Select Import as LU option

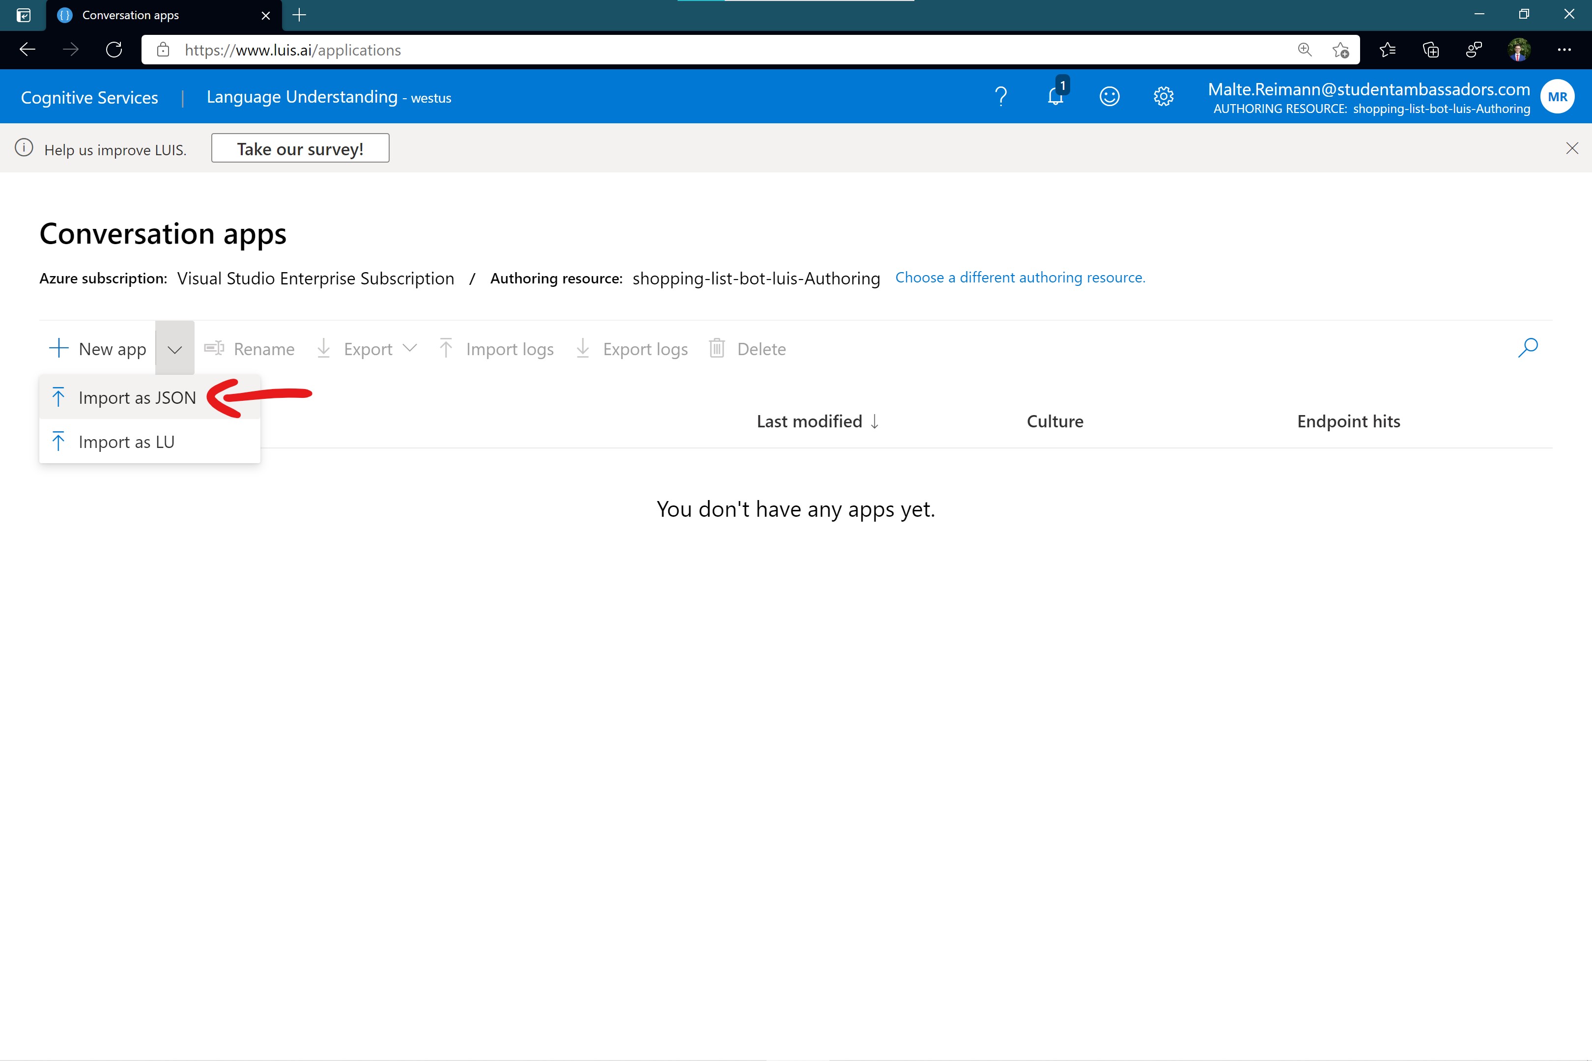(x=127, y=442)
